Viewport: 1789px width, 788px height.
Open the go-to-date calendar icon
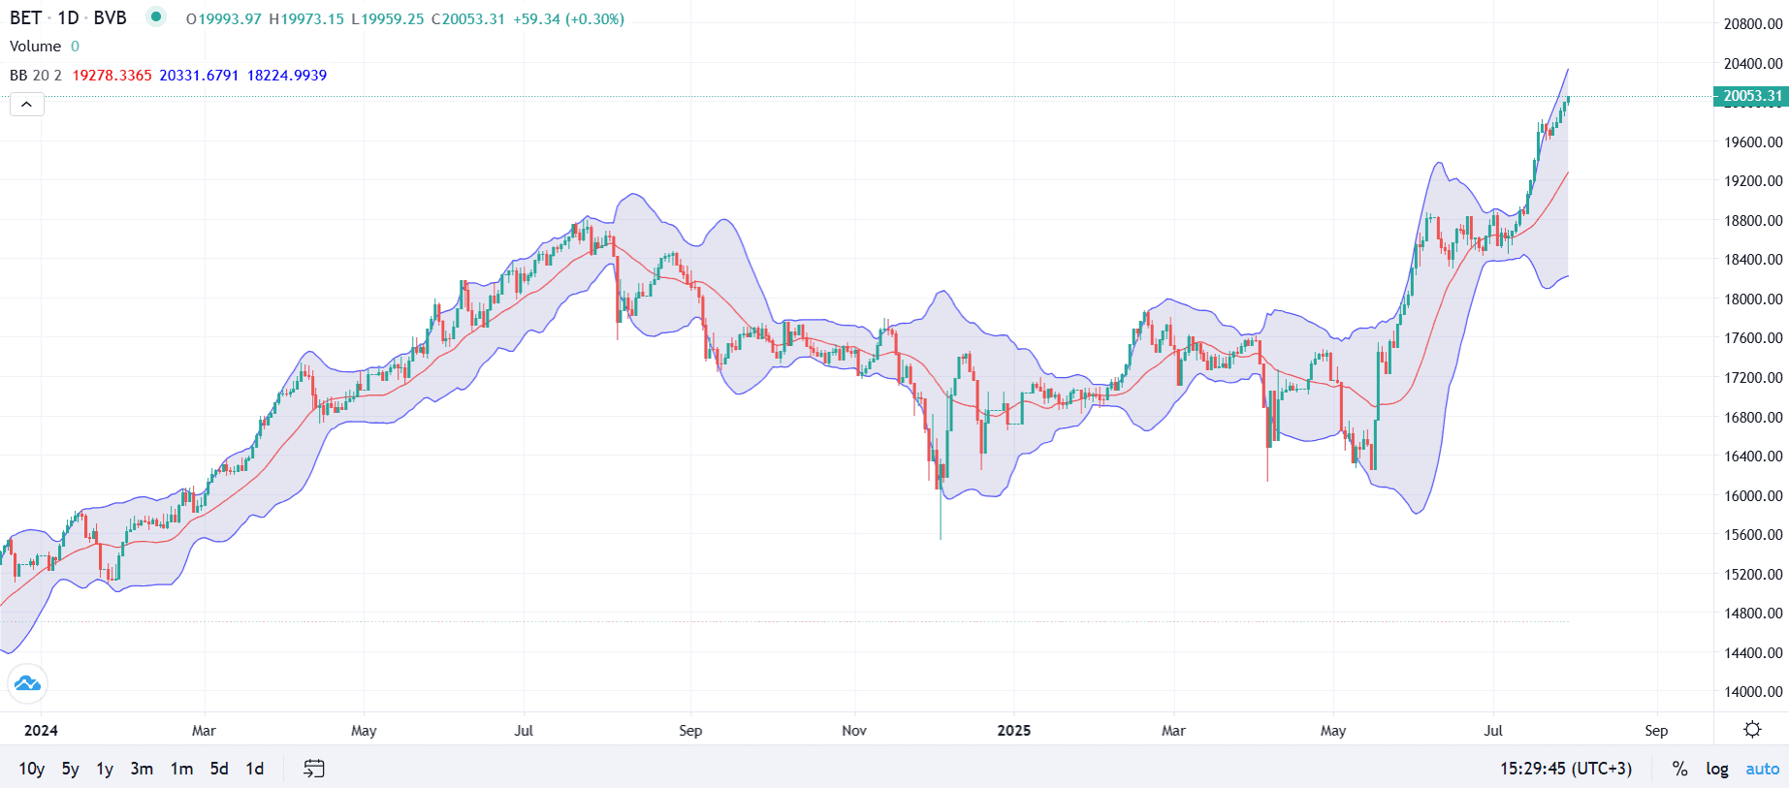[314, 769]
